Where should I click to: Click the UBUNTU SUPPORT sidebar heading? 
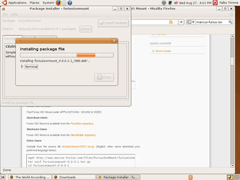[x=160, y=43]
